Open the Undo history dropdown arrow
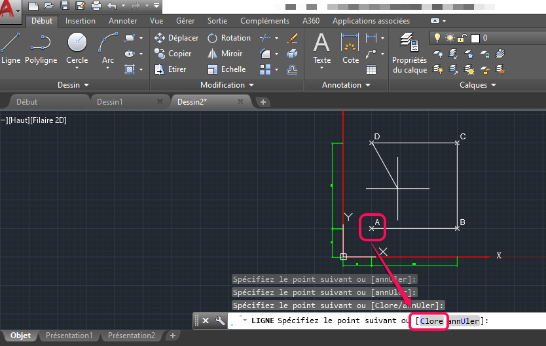This screenshot has width=546, height=346. click(123, 6)
